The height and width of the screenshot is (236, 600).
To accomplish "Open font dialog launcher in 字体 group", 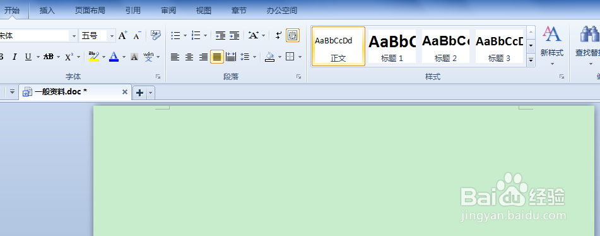I will coord(158,77).
